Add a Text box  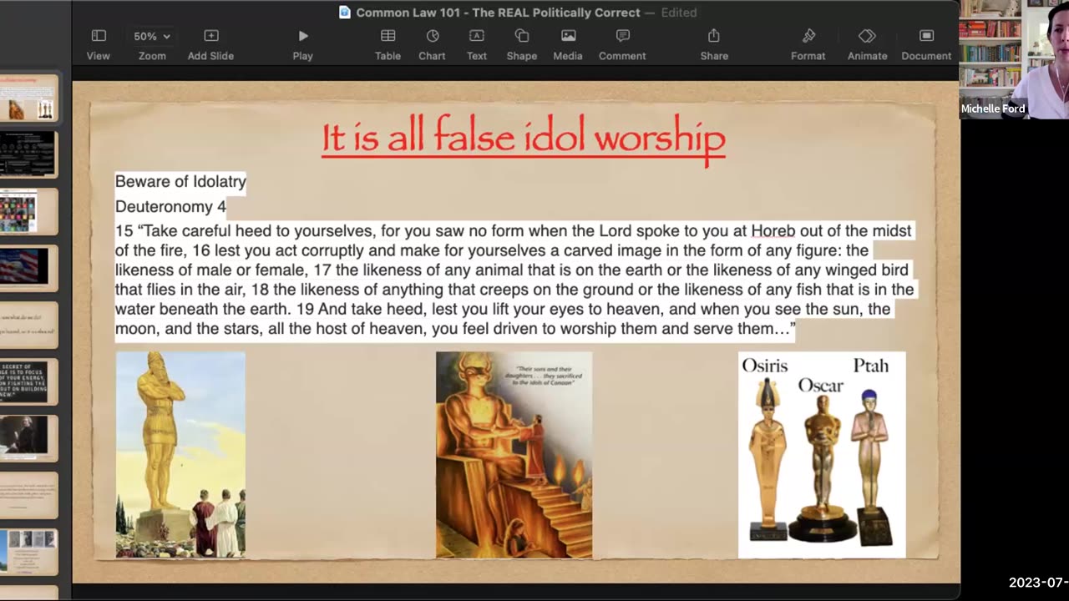[x=477, y=44]
